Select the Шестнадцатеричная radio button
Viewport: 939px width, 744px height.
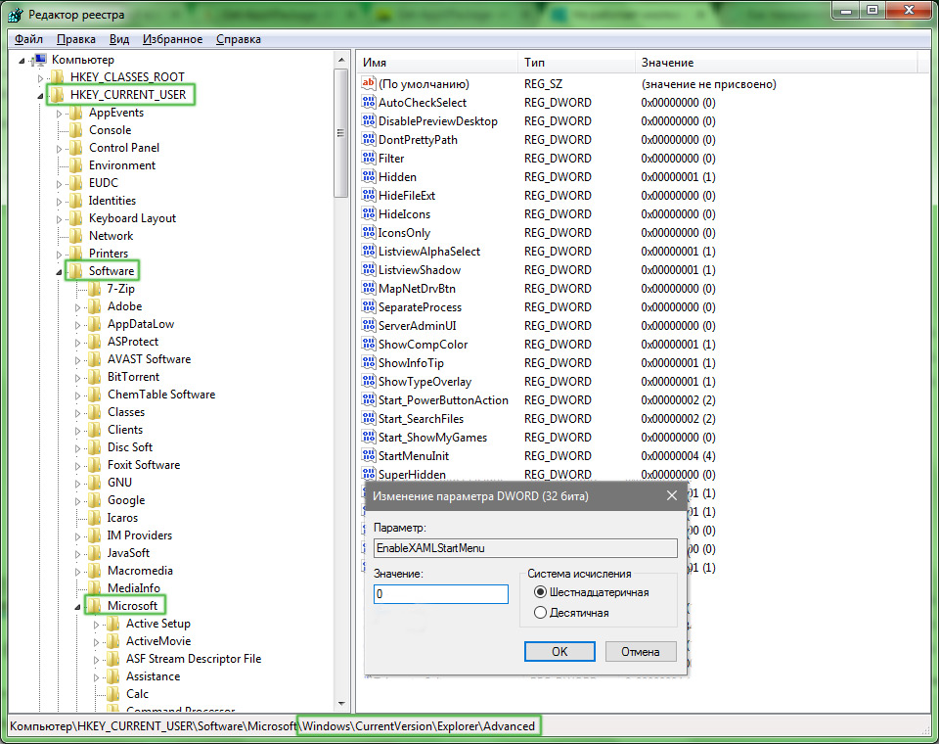coord(540,592)
